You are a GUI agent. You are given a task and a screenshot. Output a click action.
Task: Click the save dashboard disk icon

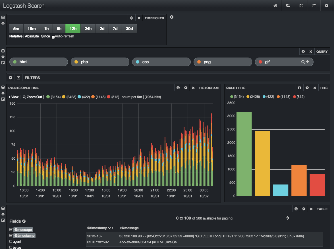(x=301, y=6)
